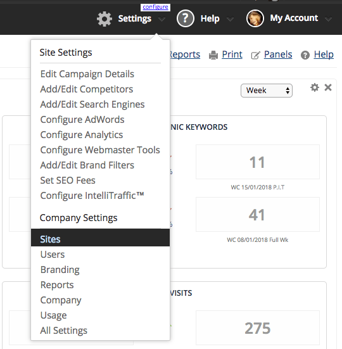Open the My Account dropdown chevron
The width and height of the screenshot is (342, 349).
328,20
